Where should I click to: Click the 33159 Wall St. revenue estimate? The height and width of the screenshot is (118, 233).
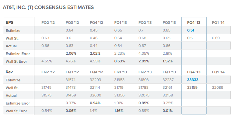coord(192,87)
